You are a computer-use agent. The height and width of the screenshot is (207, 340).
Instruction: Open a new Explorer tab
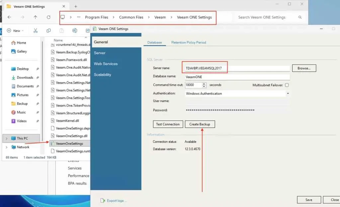click(x=76, y=7)
